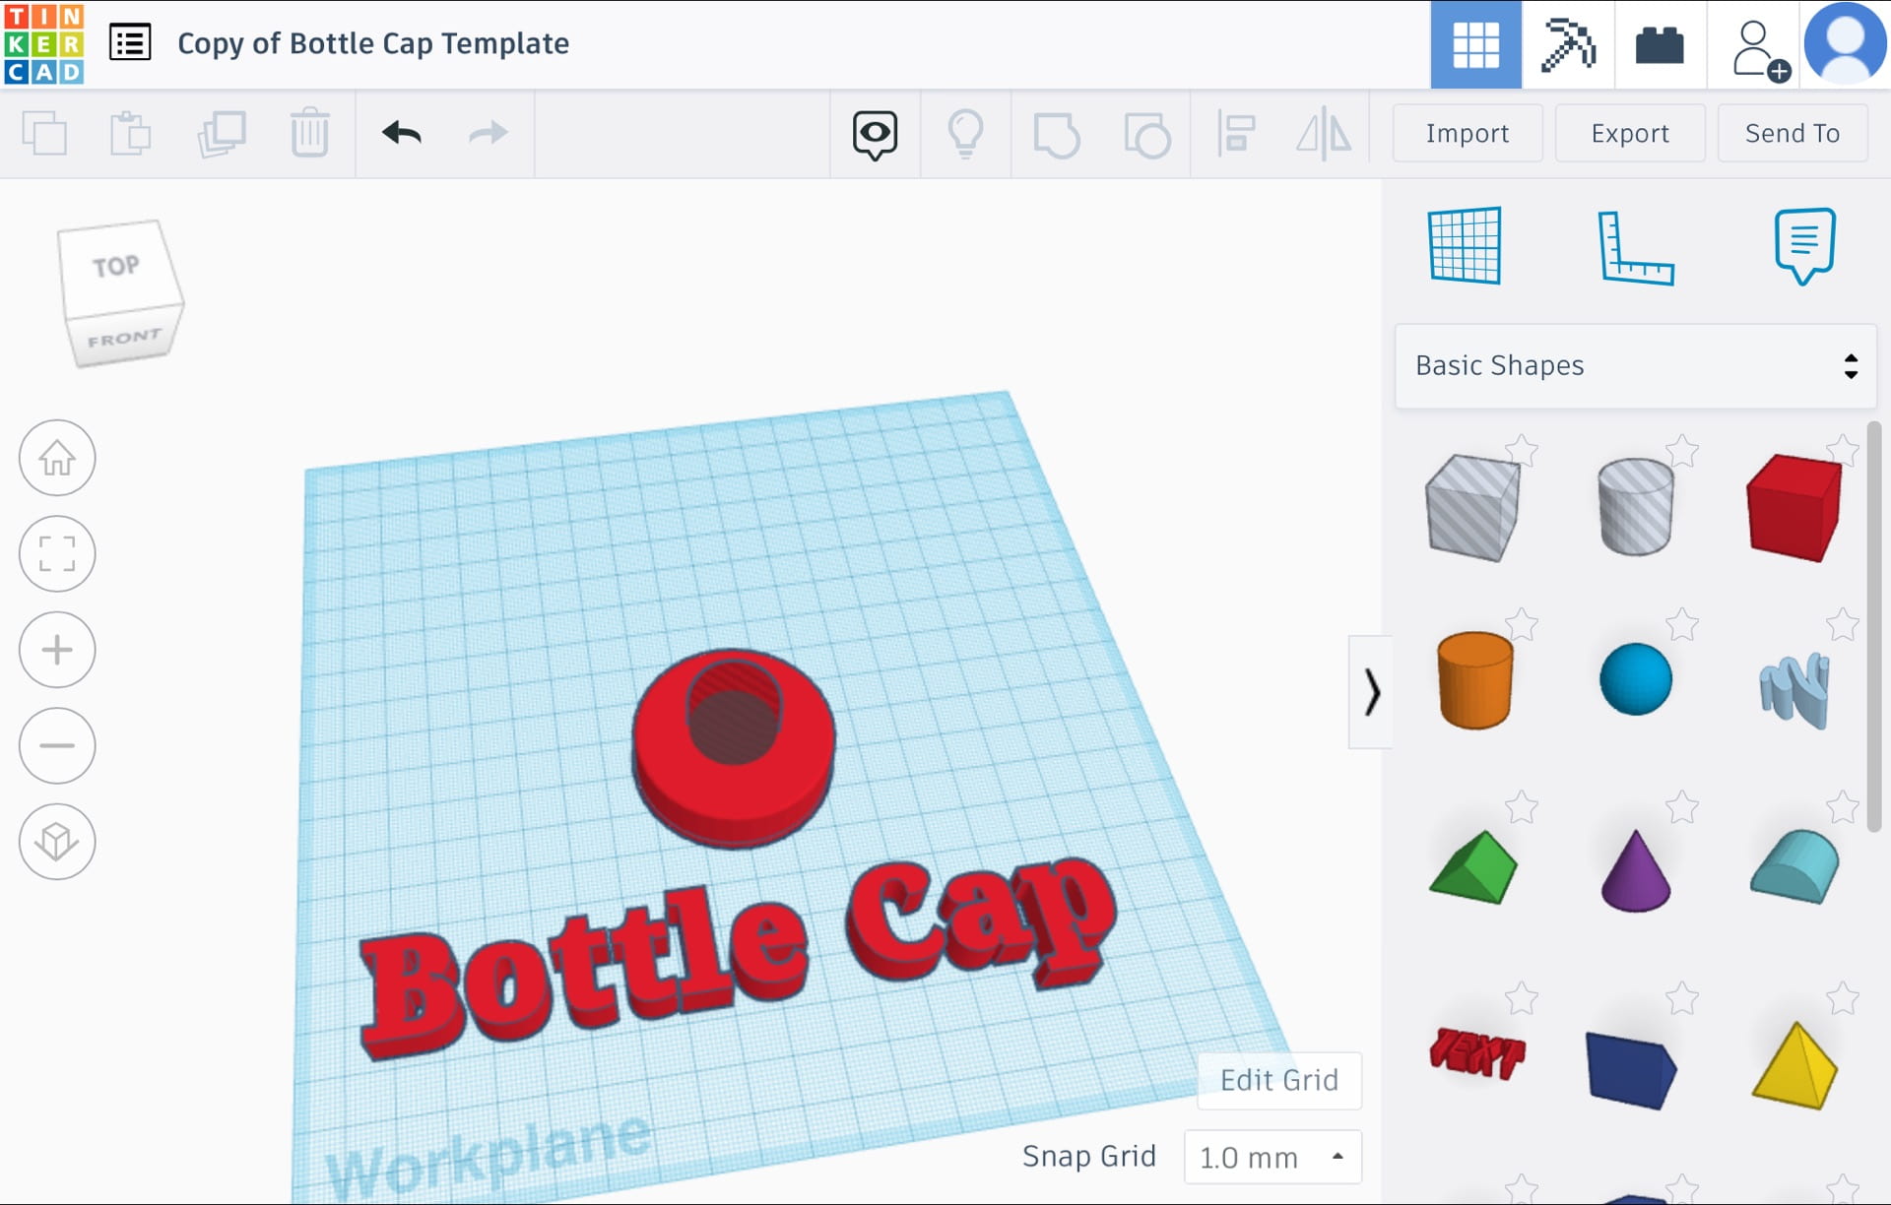Click the Fit all in view button
The height and width of the screenshot is (1205, 1891).
57,554
